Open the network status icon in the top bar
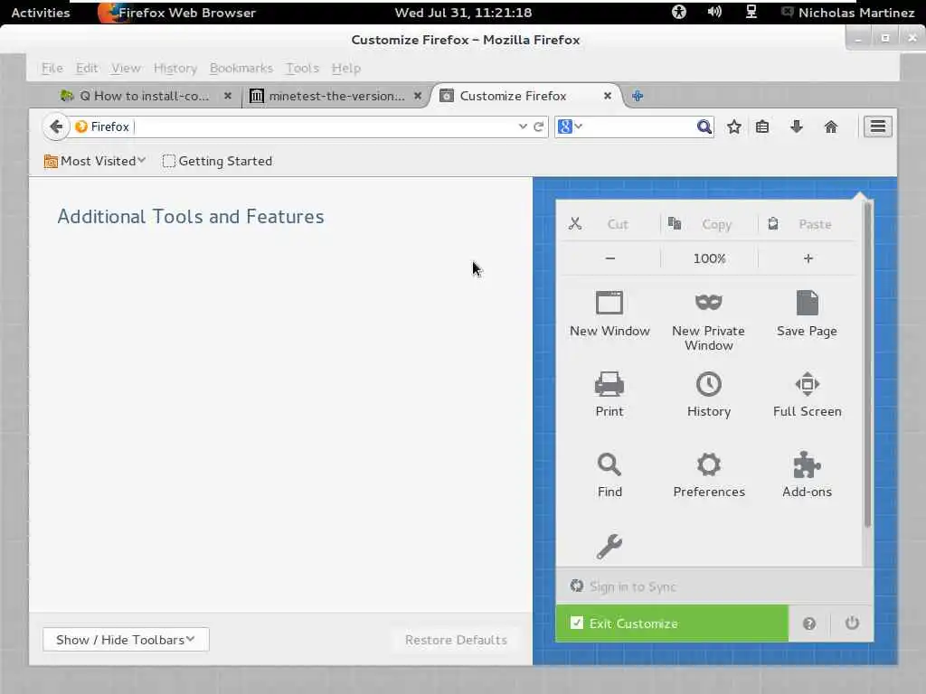 point(751,12)
